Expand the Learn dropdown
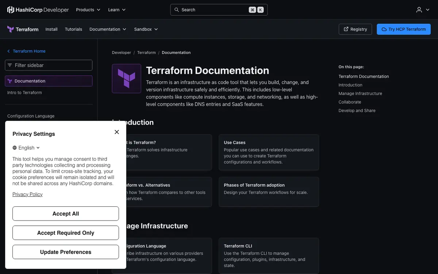Image resolution: width=438 pixels, height=274 pixels. [117, 10]
